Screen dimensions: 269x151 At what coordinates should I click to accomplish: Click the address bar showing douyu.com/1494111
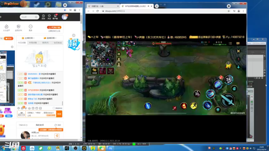click(164, 11)
